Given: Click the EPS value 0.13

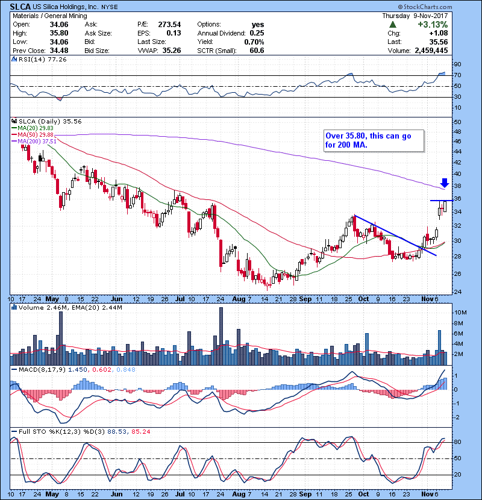Looking at the screenshot, I should click(174, 33).
